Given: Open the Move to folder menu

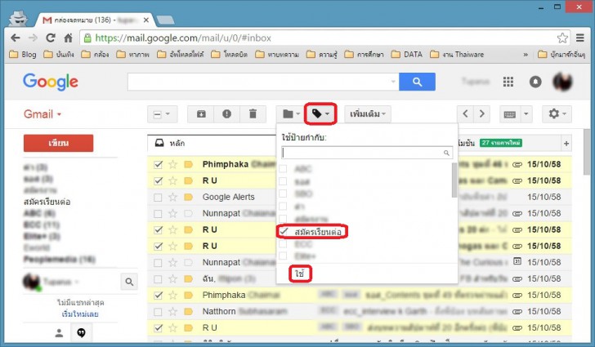Looking at the screenshot, I should point(291,114).
